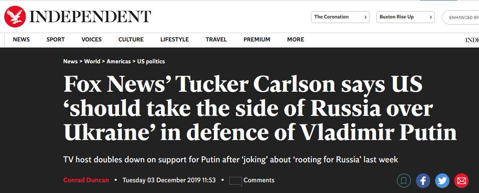Navigate to the LIFESTYLE section
Screen dimensions: 479x193
(x=174, y=39)
